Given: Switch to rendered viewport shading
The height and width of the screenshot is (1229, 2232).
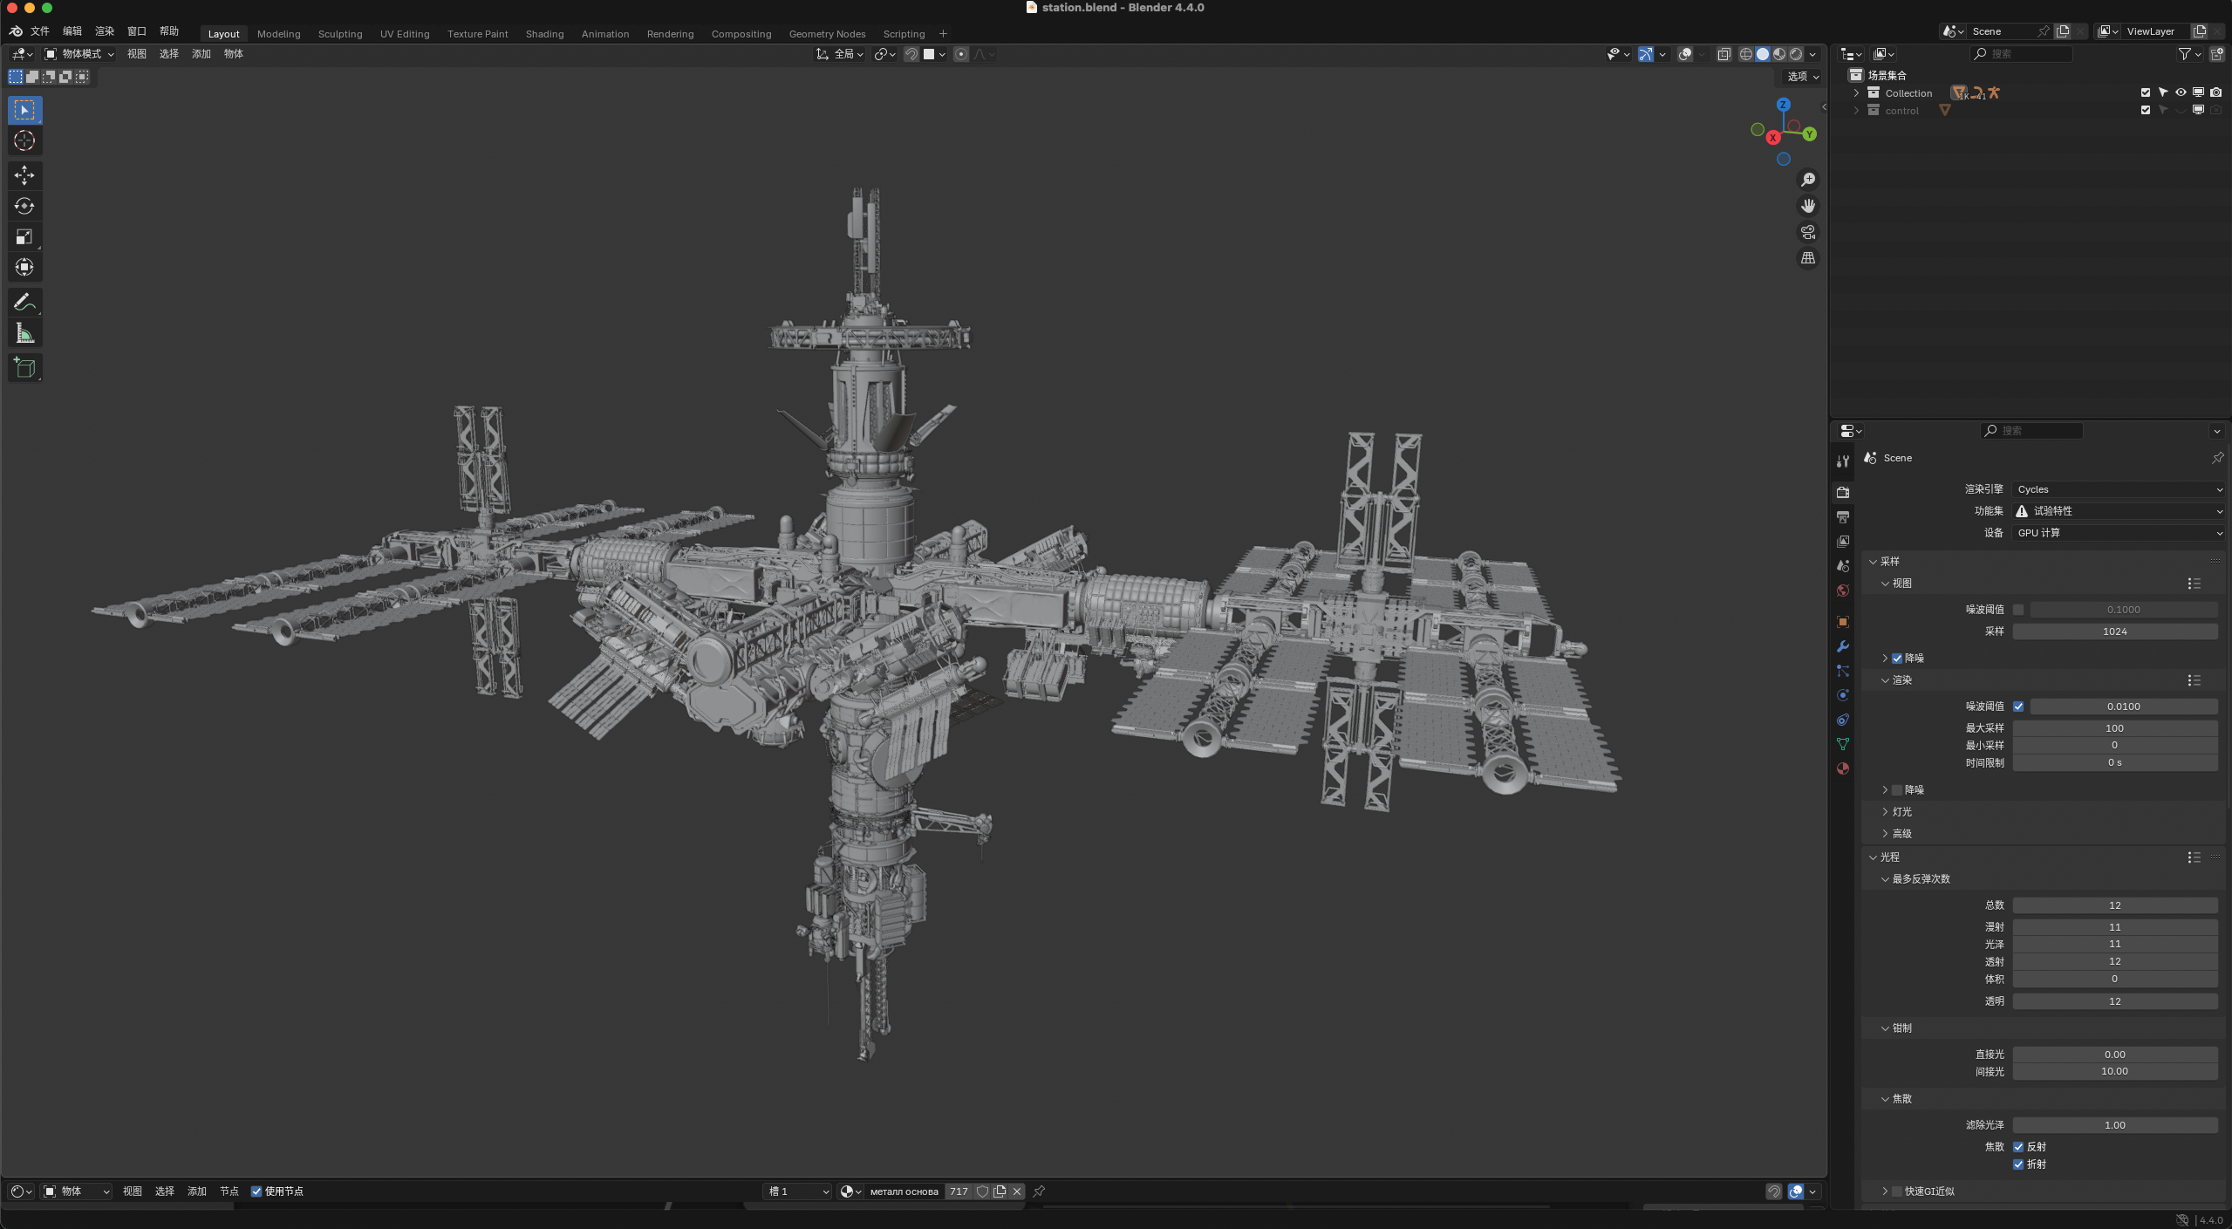Looking at the screenshot, I should 1796,54.
